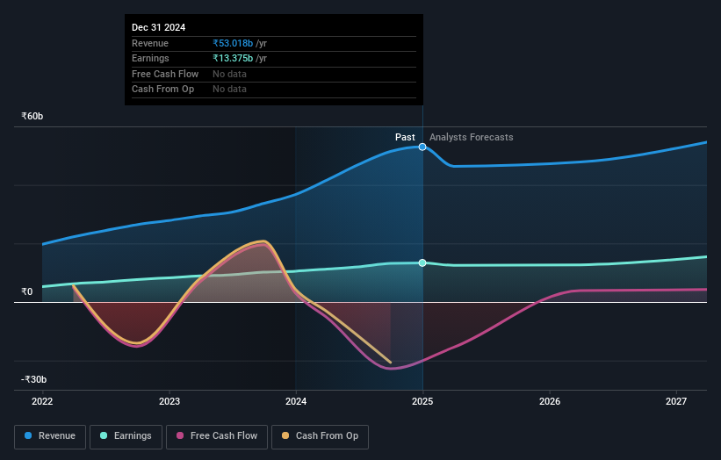
Task: Click the ₹60b y-axis label
Action: pyautogui.click(x=32, y=116)
